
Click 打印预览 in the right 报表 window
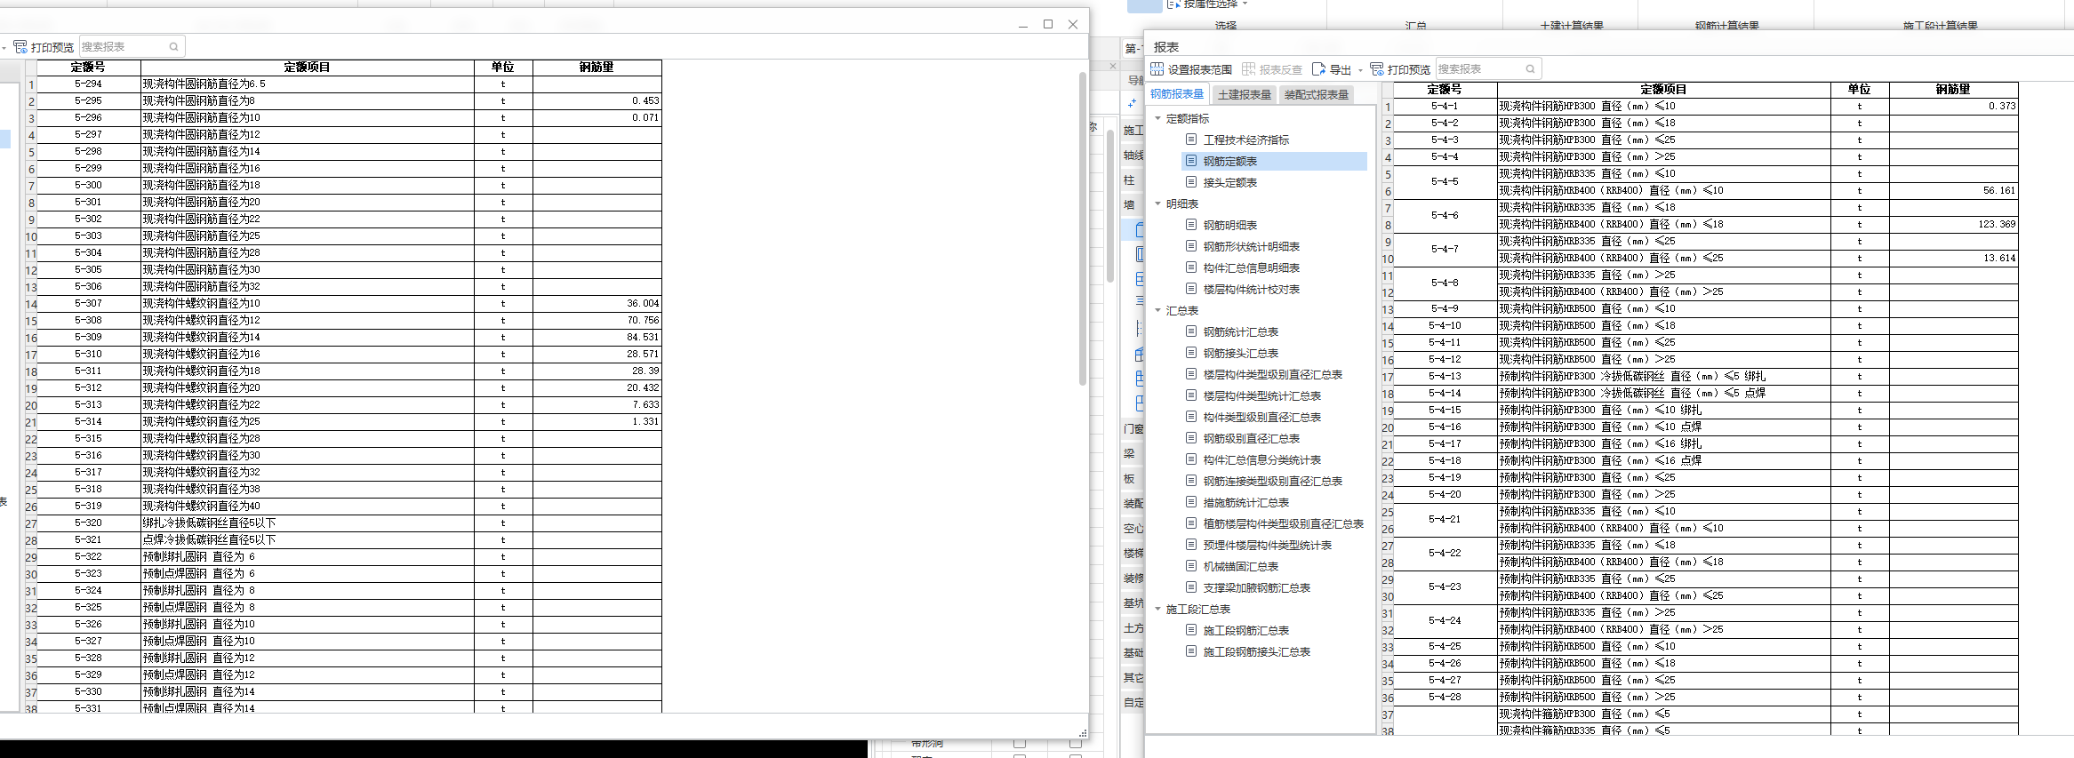point(1400,69)
